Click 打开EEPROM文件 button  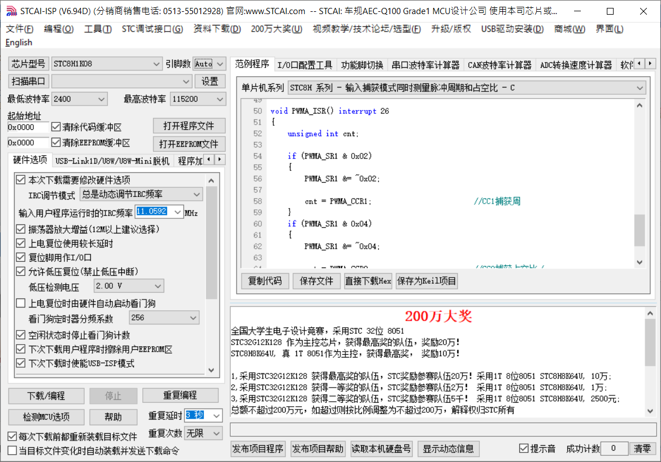pos(189,144)
